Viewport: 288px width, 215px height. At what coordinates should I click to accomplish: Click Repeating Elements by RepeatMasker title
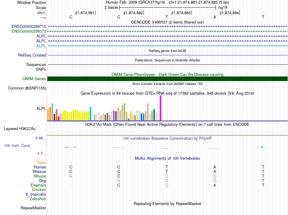(x=168, y=204)
